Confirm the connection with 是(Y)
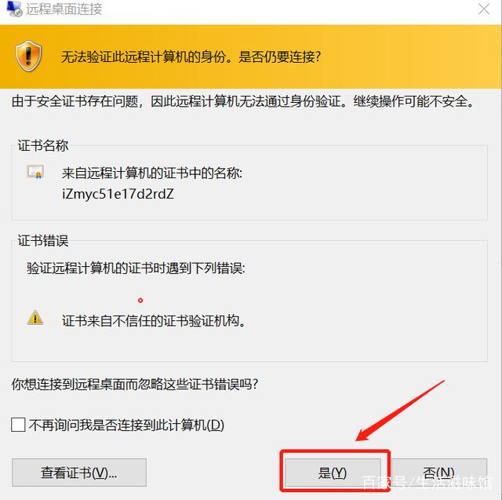The image size is (502, 500). (333, 473)
